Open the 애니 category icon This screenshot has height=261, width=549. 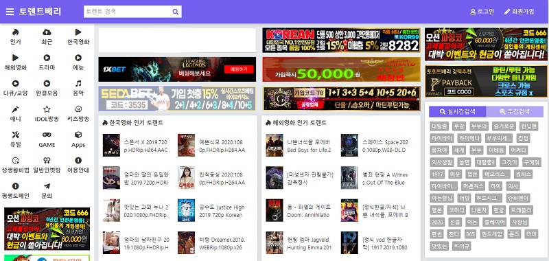15,109
